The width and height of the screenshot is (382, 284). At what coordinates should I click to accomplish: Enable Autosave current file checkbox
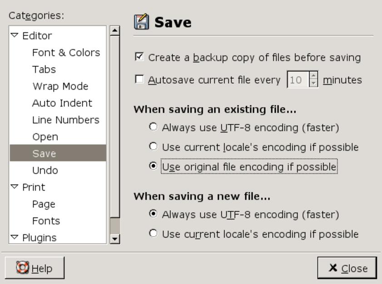[x=139, y=80]
